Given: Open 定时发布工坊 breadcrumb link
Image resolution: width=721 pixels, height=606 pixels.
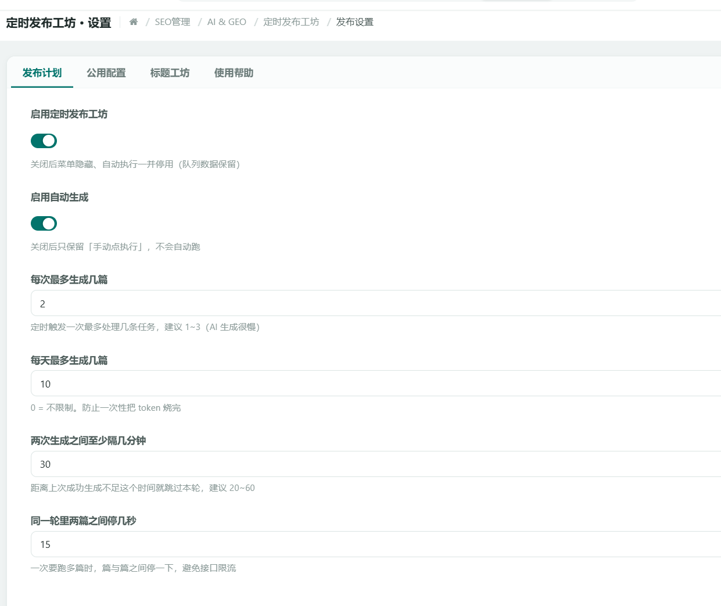Looking at the screenshot, I should pyautogui.click(x=291, y=22).
